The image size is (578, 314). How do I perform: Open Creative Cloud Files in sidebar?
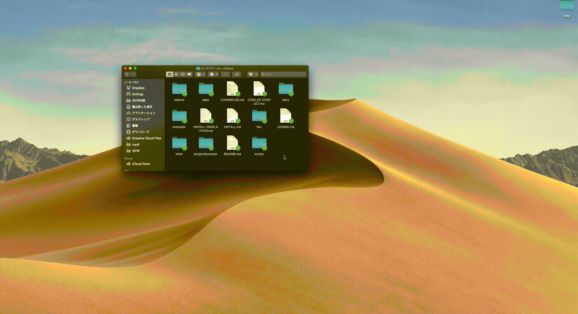click(146, 138)
